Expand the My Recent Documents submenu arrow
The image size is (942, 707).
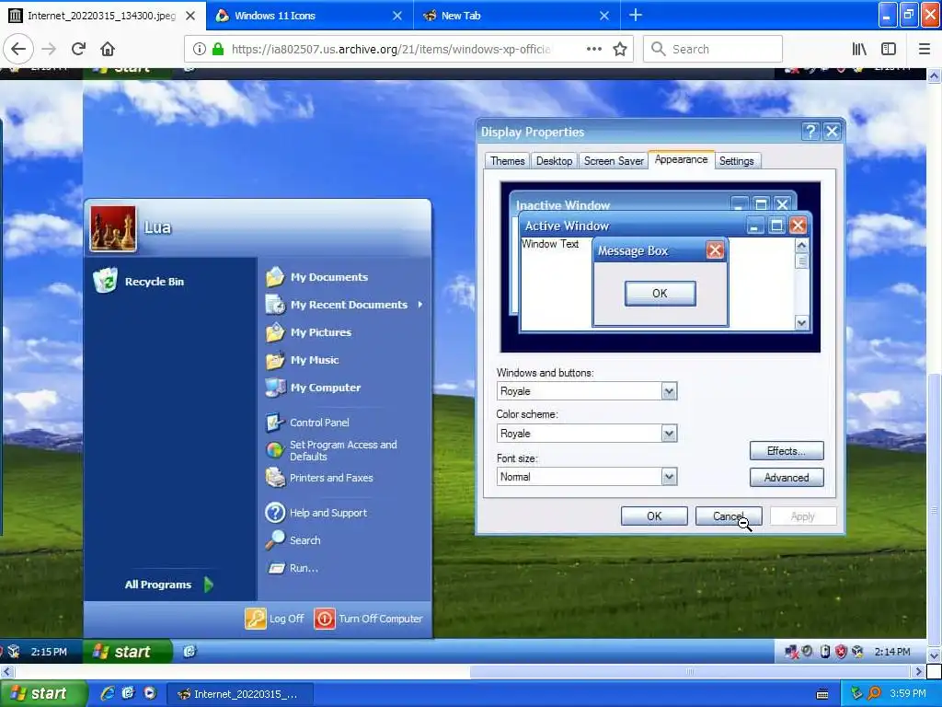419,305
